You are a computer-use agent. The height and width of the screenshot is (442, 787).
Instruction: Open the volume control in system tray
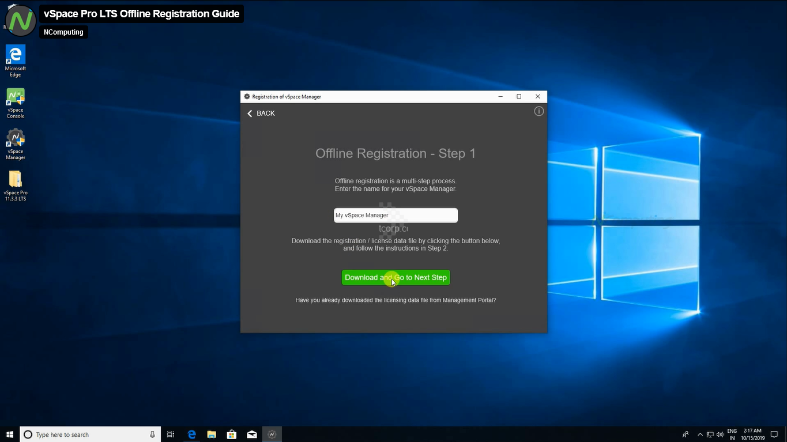point(720,435)
